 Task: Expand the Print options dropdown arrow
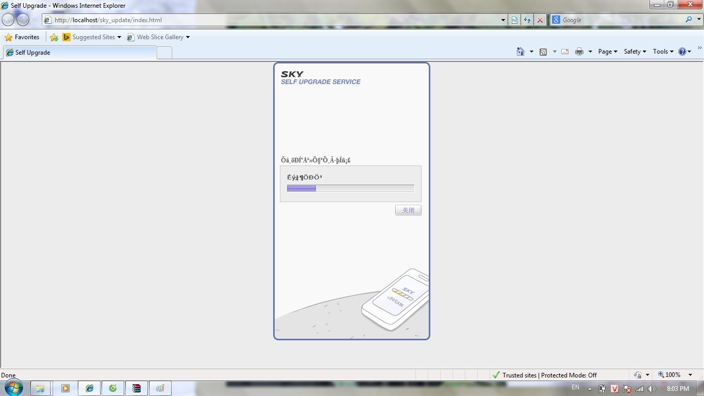[x=590, y=52]
